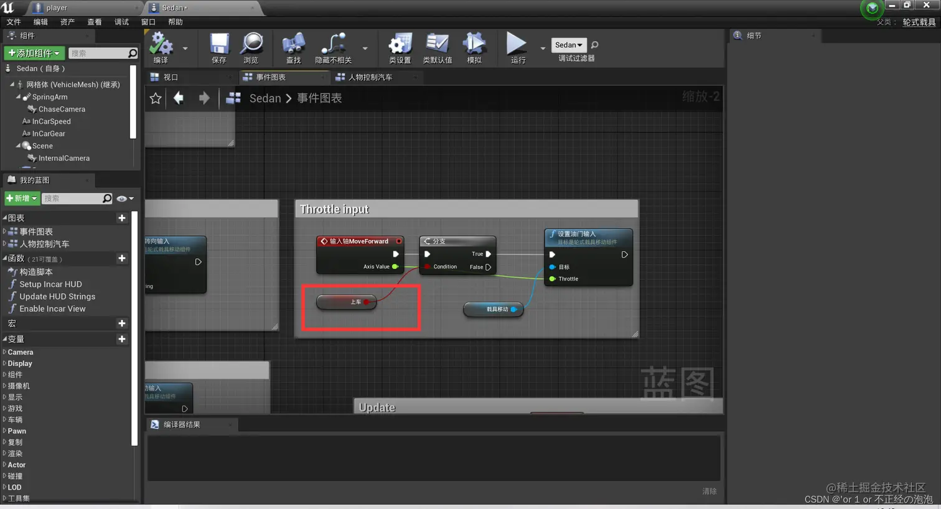The width and height of the screenshot is (941, 509).
Task: Switch to the 事件图表 tab
Action: coord(271,77)
